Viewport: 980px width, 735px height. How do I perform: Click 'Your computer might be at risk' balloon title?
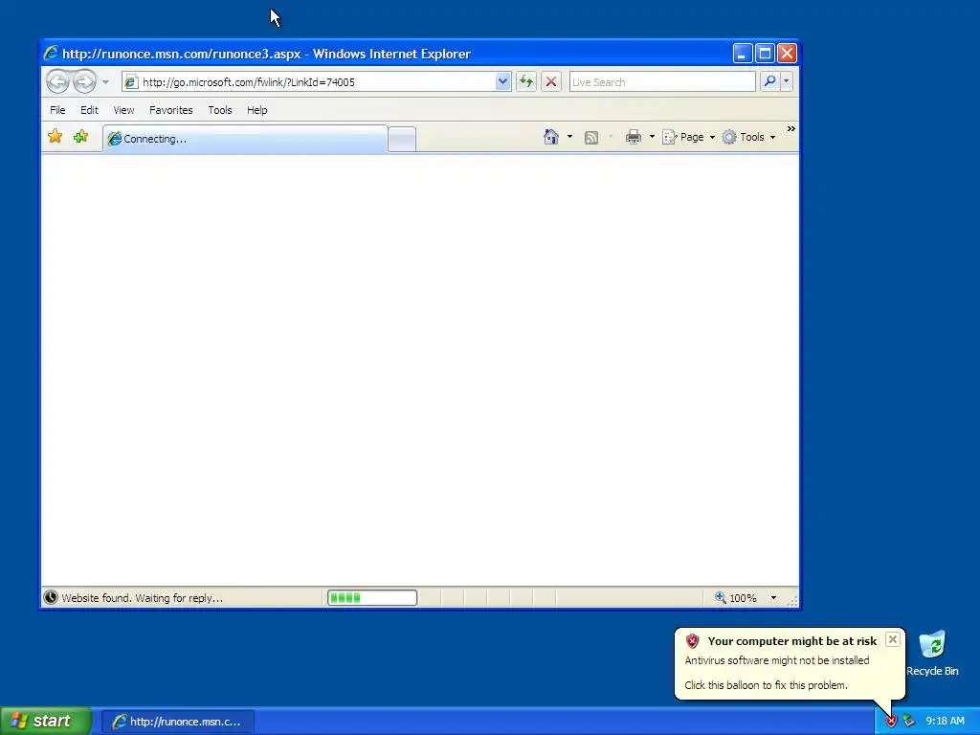[791, 641]
